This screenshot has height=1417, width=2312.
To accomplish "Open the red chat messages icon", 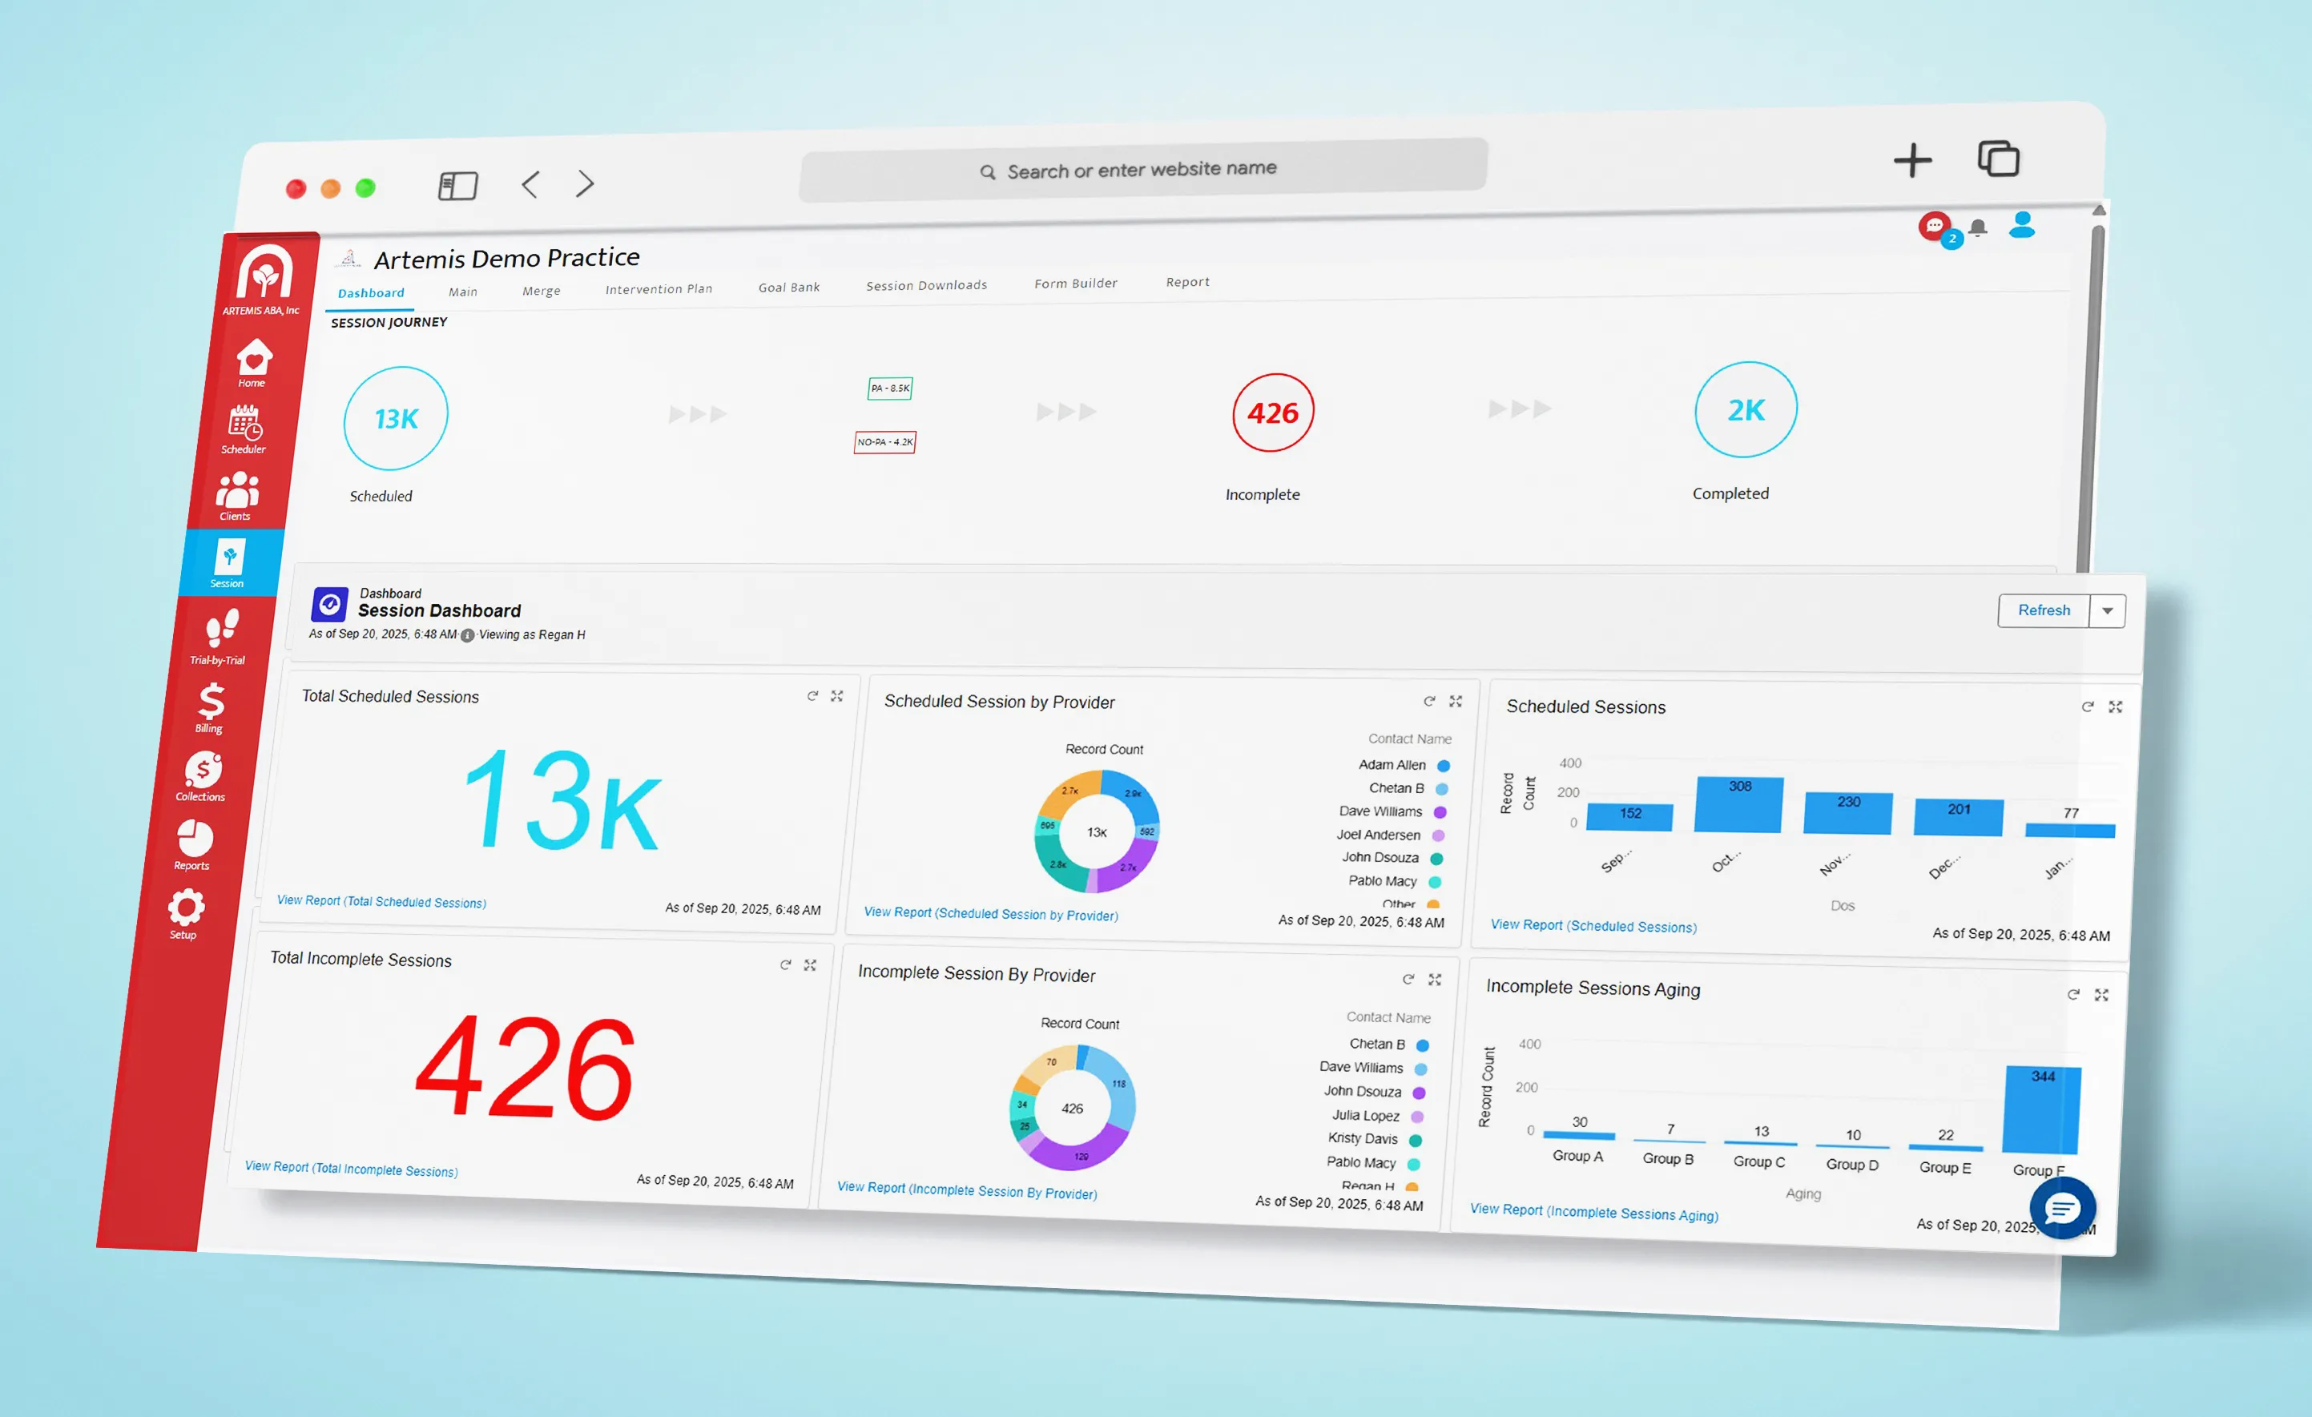I will [x=1935, y=226].
